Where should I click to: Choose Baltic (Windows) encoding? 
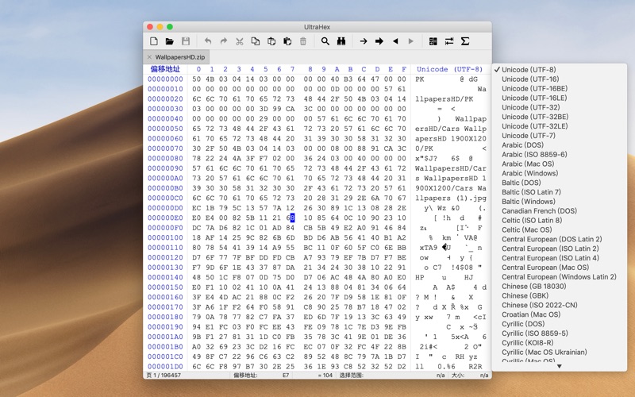coord(529,202)
